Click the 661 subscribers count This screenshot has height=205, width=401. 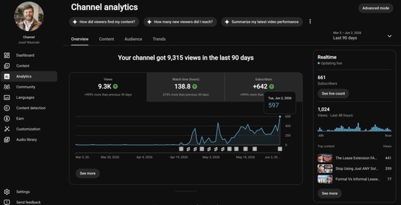321,77
